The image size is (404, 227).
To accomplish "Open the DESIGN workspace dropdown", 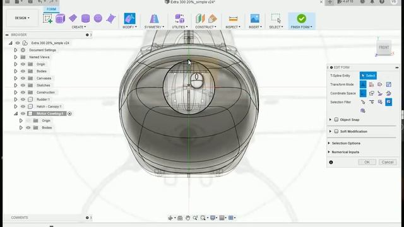I will click(x=22, y=18).
